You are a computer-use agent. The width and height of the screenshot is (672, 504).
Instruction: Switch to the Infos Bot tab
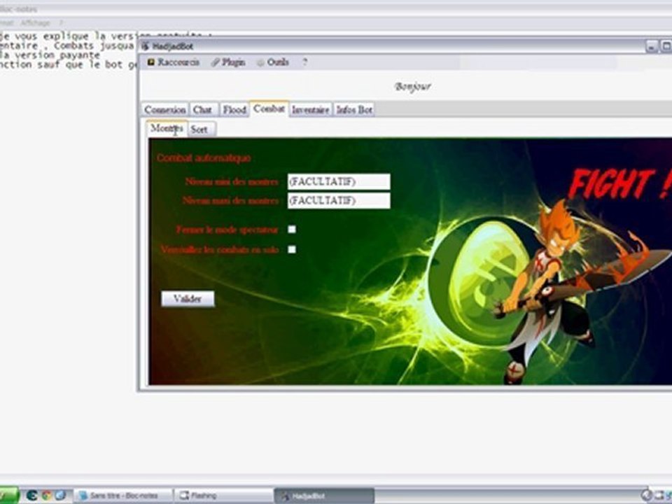[354, 110]
